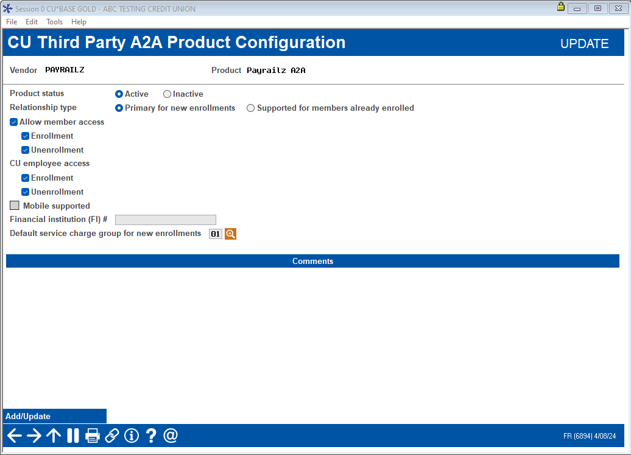Open the Tools menu
Screen dimensions: 631x455
(54, 22)
